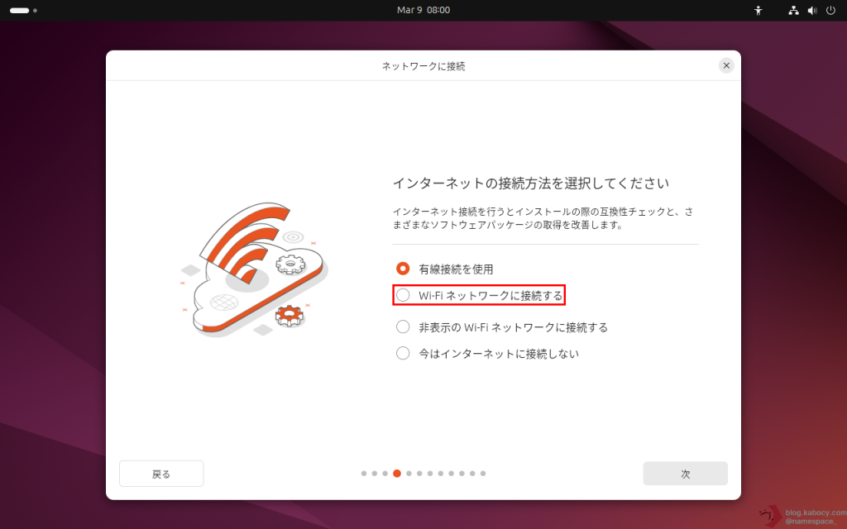Click the workspace indicator pill at top-left
This screenshot has width=847, height=529.
tap(19, 11)
